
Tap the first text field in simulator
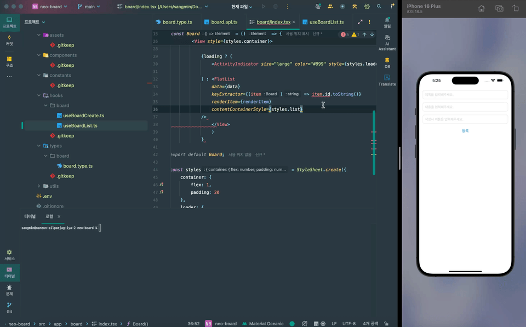pyautogui.click(x=465, y=95)
